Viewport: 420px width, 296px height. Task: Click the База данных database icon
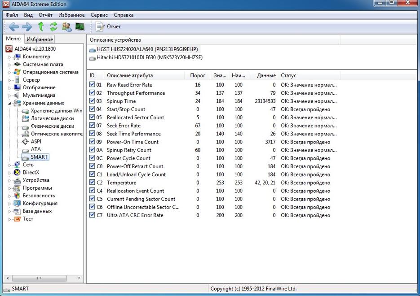click(x=17, y=211)
